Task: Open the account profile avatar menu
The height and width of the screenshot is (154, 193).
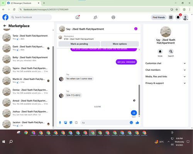Action: click(x=185, y=17)
